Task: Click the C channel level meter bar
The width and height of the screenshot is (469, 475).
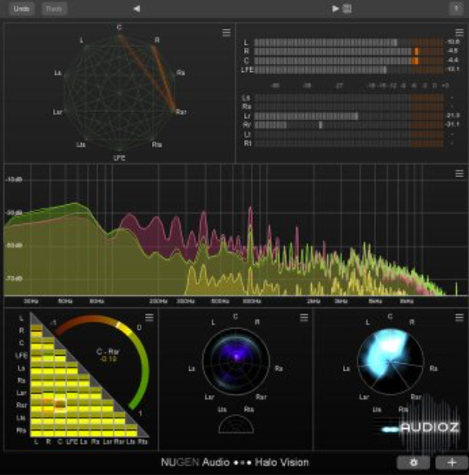Action: tap(349, 61)
